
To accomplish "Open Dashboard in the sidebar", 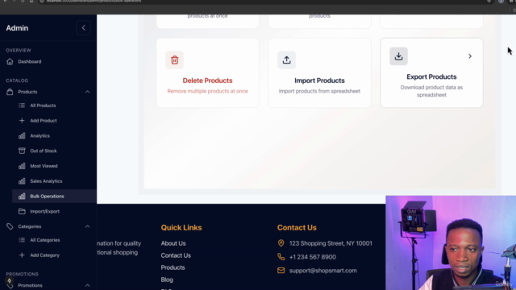I will tap(30, 61).
